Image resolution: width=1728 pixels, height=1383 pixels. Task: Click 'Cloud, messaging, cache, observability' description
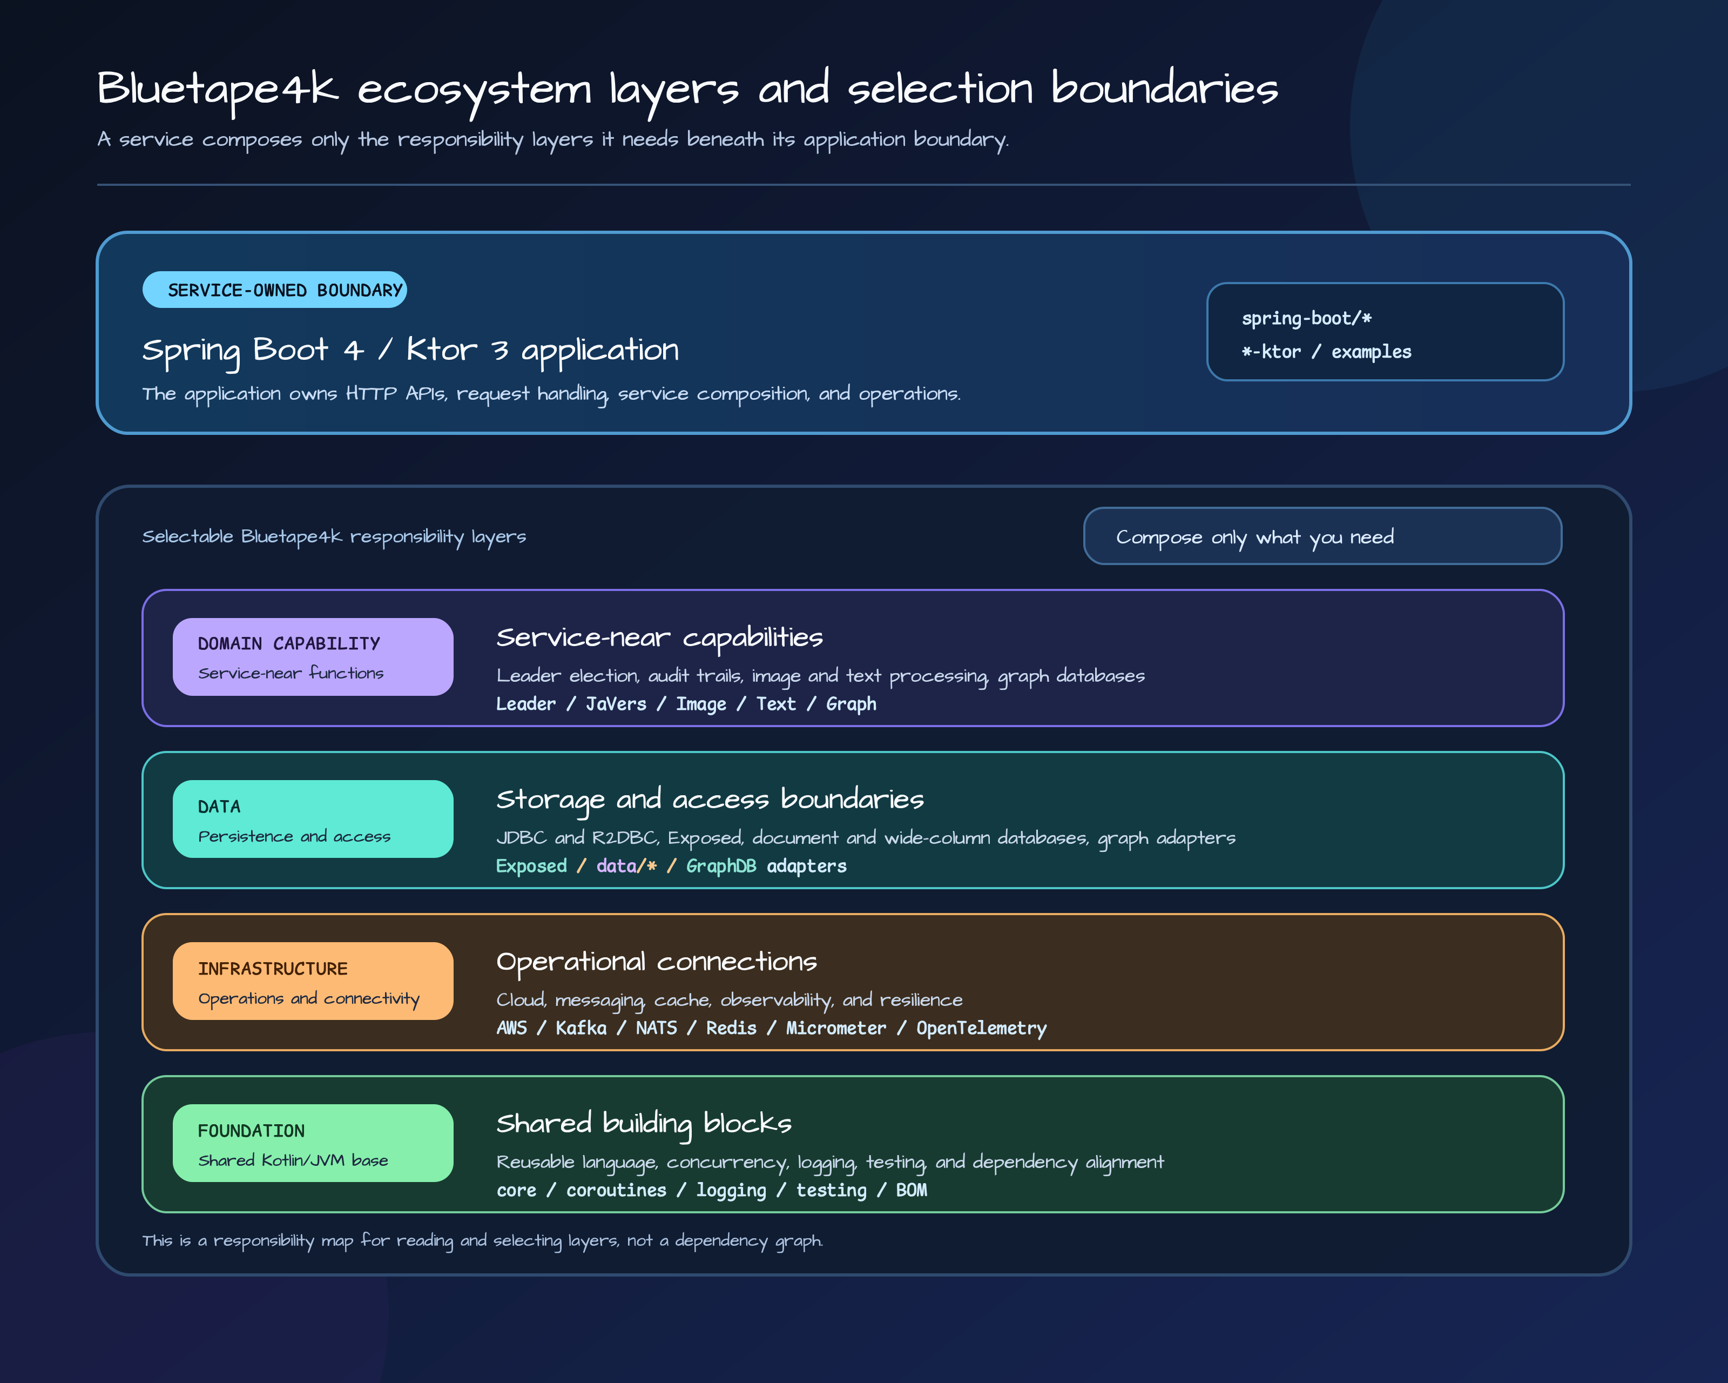(730, 1000)
